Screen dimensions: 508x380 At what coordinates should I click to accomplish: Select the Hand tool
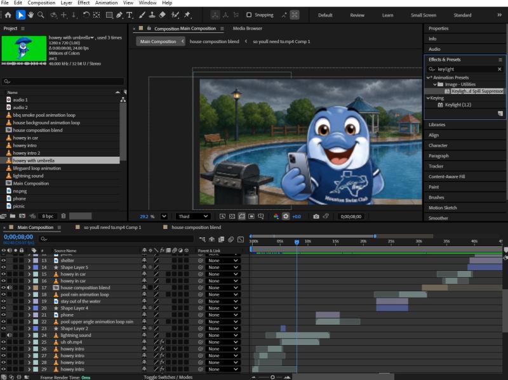pos(30,15)
